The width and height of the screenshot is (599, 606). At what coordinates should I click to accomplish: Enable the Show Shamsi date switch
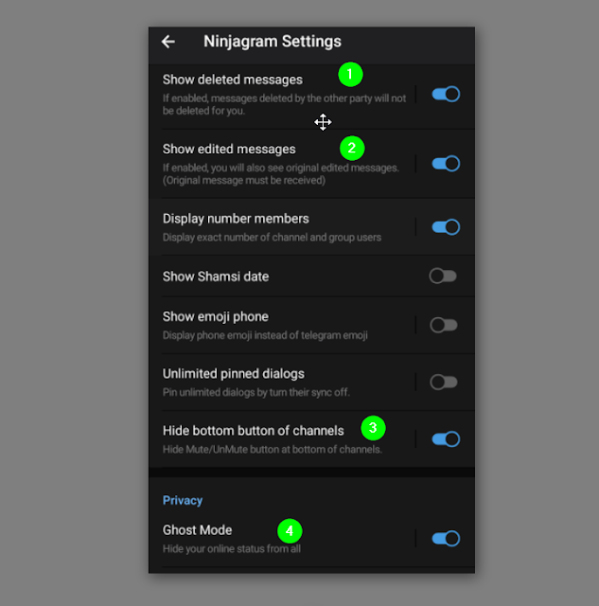pos(443,276)
